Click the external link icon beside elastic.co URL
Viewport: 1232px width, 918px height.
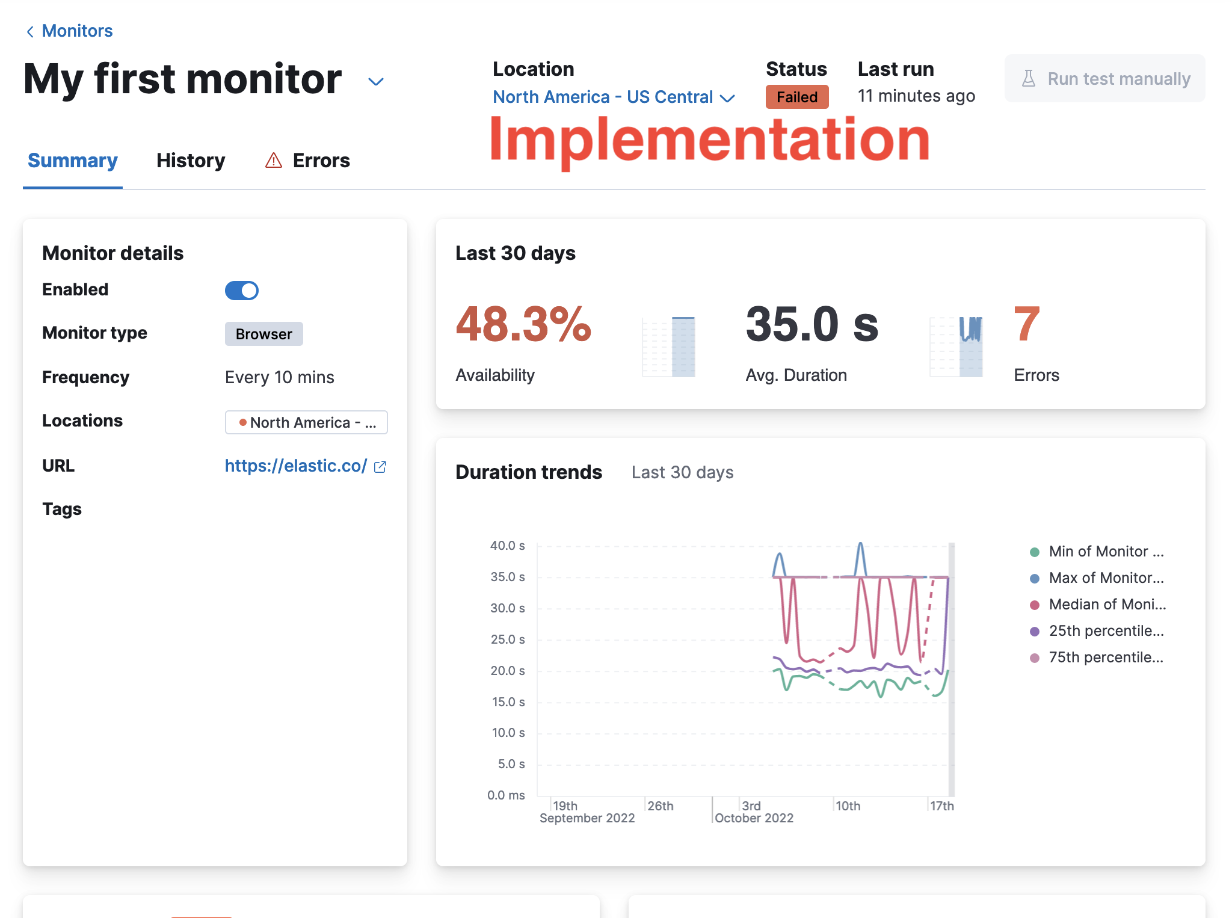[x=380, y=466]
